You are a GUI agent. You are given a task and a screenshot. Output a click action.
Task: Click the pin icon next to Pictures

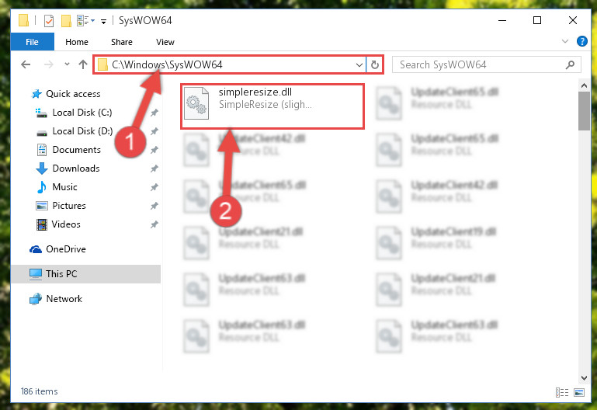(x=154, y=206)
